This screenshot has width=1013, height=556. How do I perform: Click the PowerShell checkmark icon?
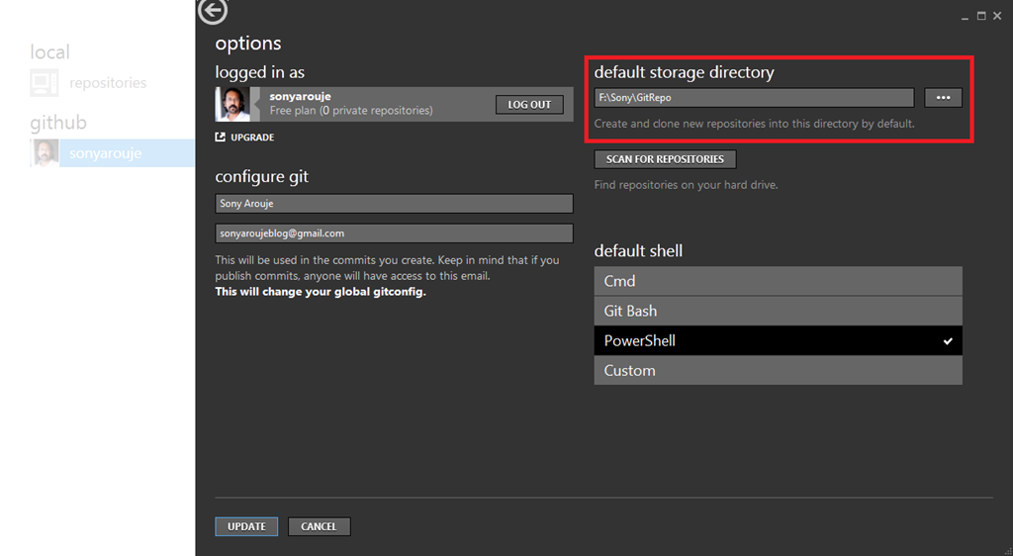948,341
